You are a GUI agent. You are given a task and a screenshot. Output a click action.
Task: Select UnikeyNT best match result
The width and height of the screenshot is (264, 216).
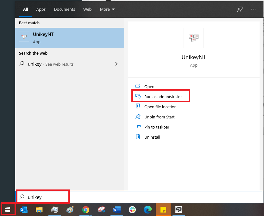click(x=70, y=38)
